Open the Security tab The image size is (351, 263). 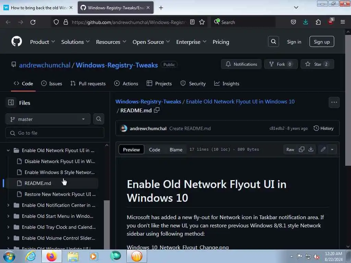tap(193, 84)
